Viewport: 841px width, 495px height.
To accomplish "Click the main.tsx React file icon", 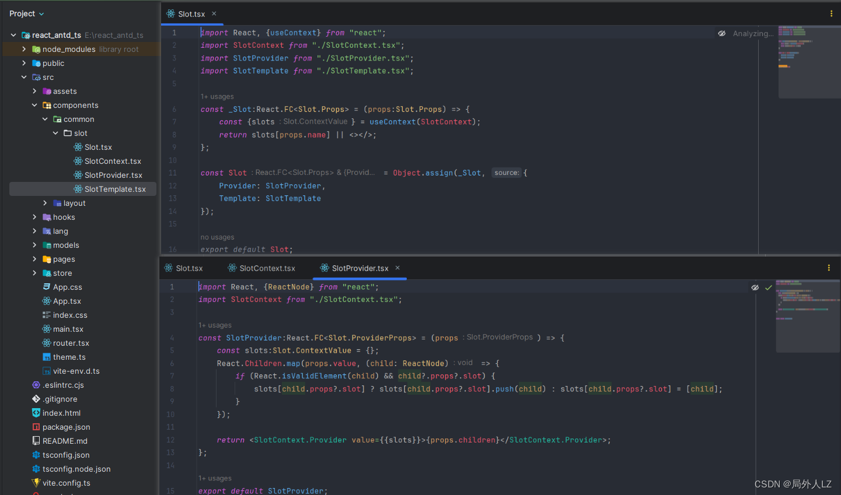I will pyautogui.click(x=47, y=329).
